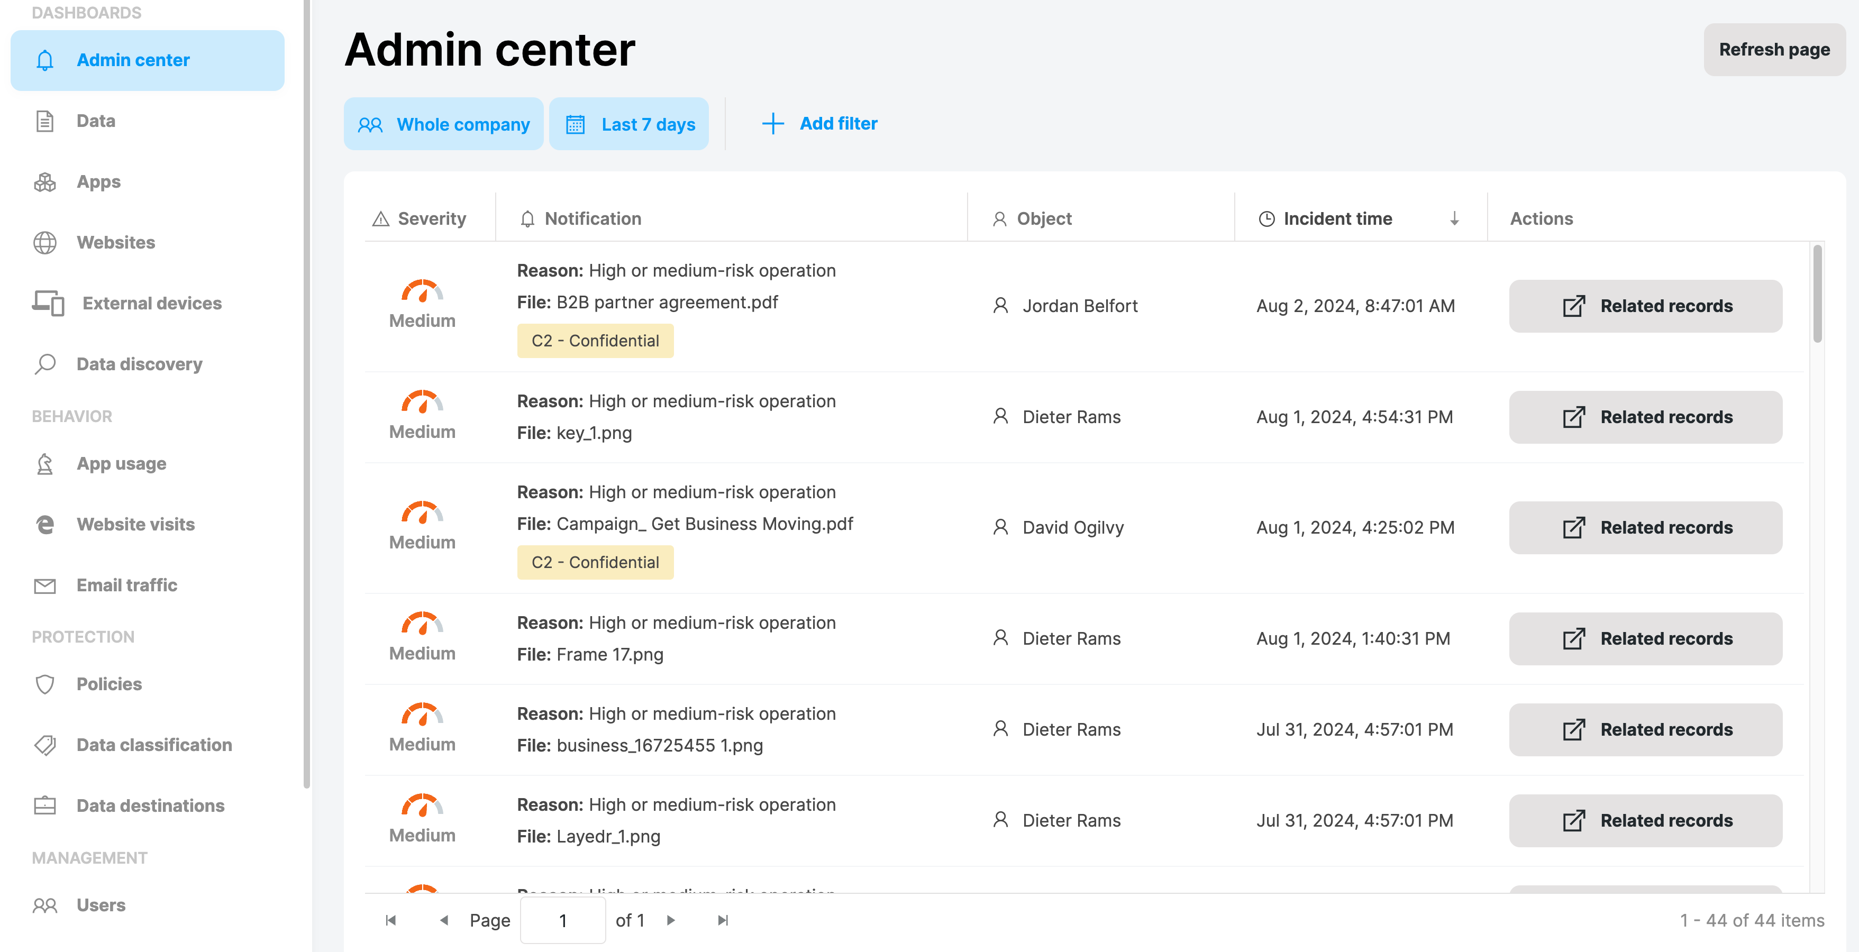This screenshot has width=1859, height=952.
Task: Open the Last 7 days date filter
Action: (628, 124)
